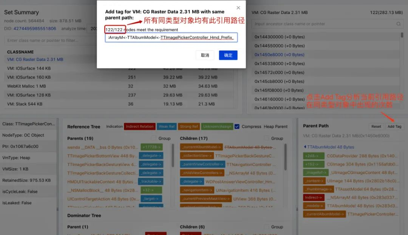
Task: Open CGImage 304 Bytes path node
Action: 362,164
